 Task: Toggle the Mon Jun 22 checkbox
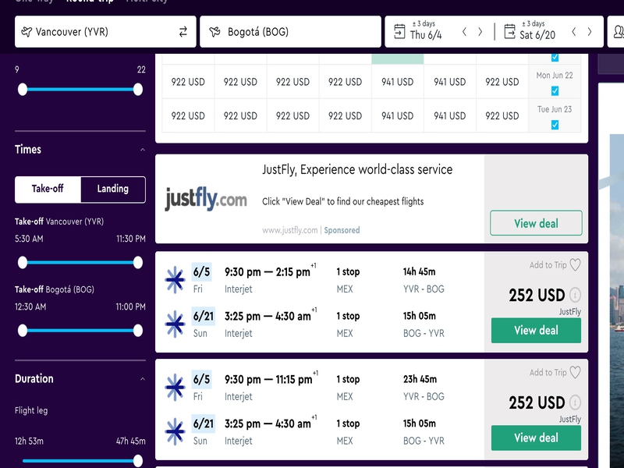[555, 91]
